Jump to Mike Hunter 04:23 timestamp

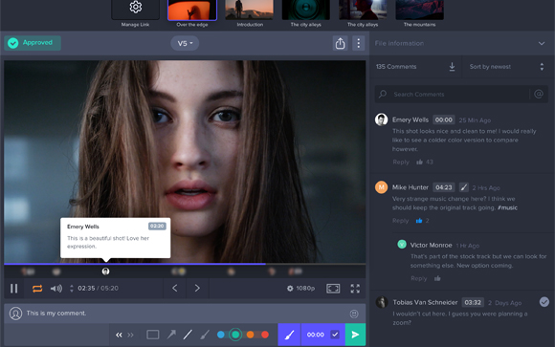point(443,187)
